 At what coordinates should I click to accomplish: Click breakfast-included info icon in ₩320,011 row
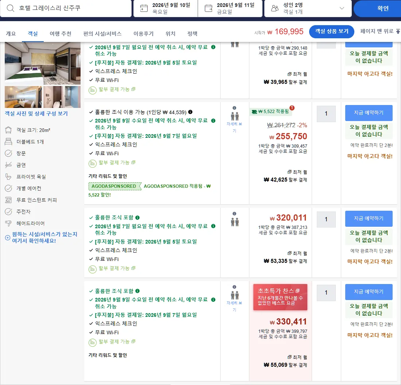coord(137,218)
